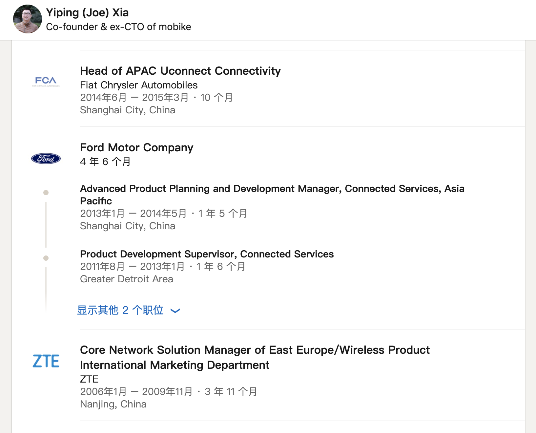Click the headline "Co-founder & ex-CTO of mobike"

point(118,27)
